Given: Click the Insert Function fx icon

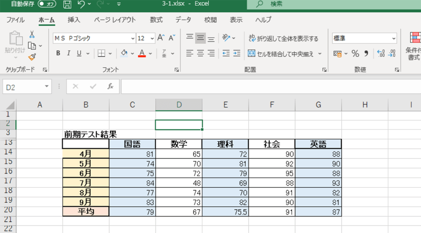Looking at the screenshot, I should pos(110,87).
